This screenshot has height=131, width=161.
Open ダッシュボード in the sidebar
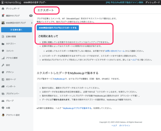(x=13, y=9)
